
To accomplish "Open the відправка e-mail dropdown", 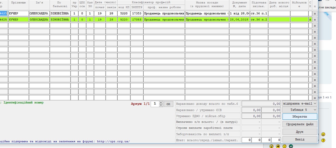I will pyautogui.click(x=300, y=103).
